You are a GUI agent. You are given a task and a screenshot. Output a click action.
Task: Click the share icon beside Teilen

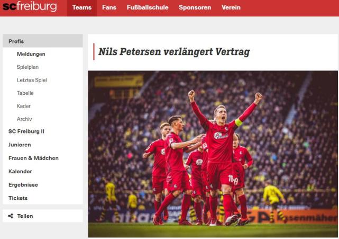(11, 216)
